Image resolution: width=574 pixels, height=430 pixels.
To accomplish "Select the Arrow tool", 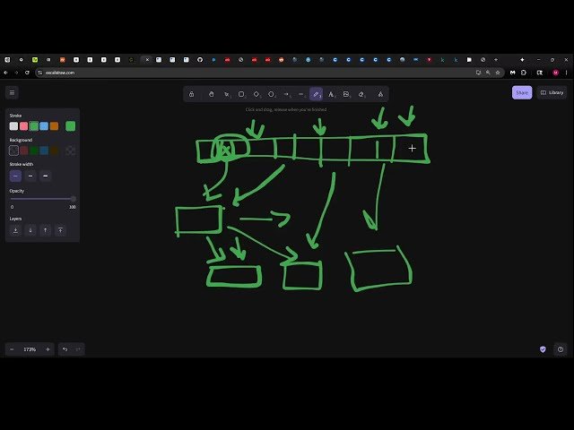I will point(286,93).
